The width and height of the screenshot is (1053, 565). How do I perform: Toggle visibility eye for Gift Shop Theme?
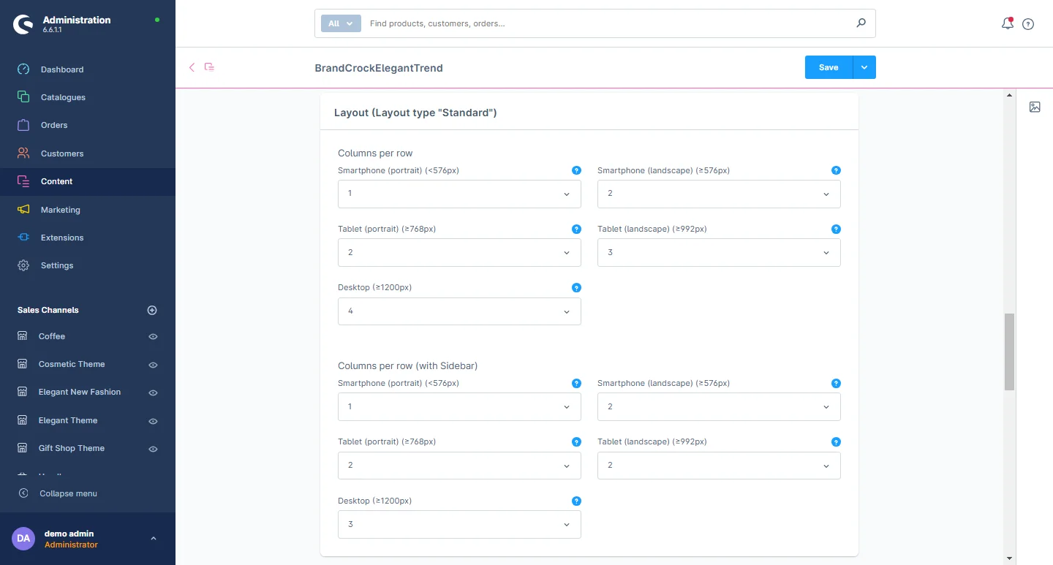153,449
